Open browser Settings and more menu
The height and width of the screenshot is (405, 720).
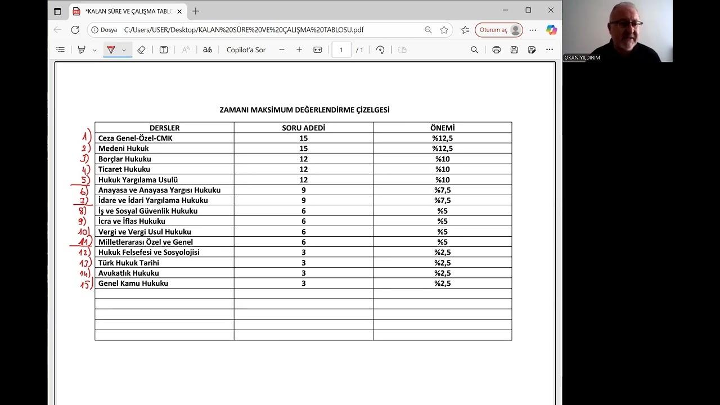(x=533, y=30)
